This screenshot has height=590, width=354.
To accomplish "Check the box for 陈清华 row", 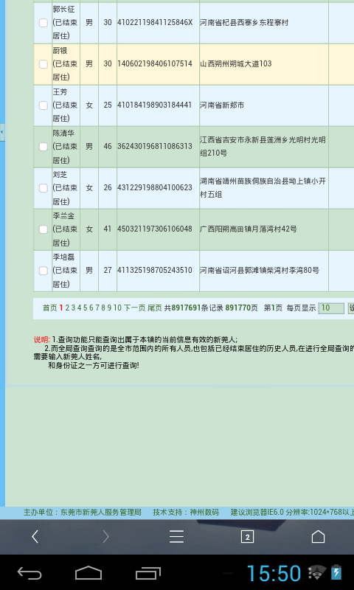I will tap(44, 147).
